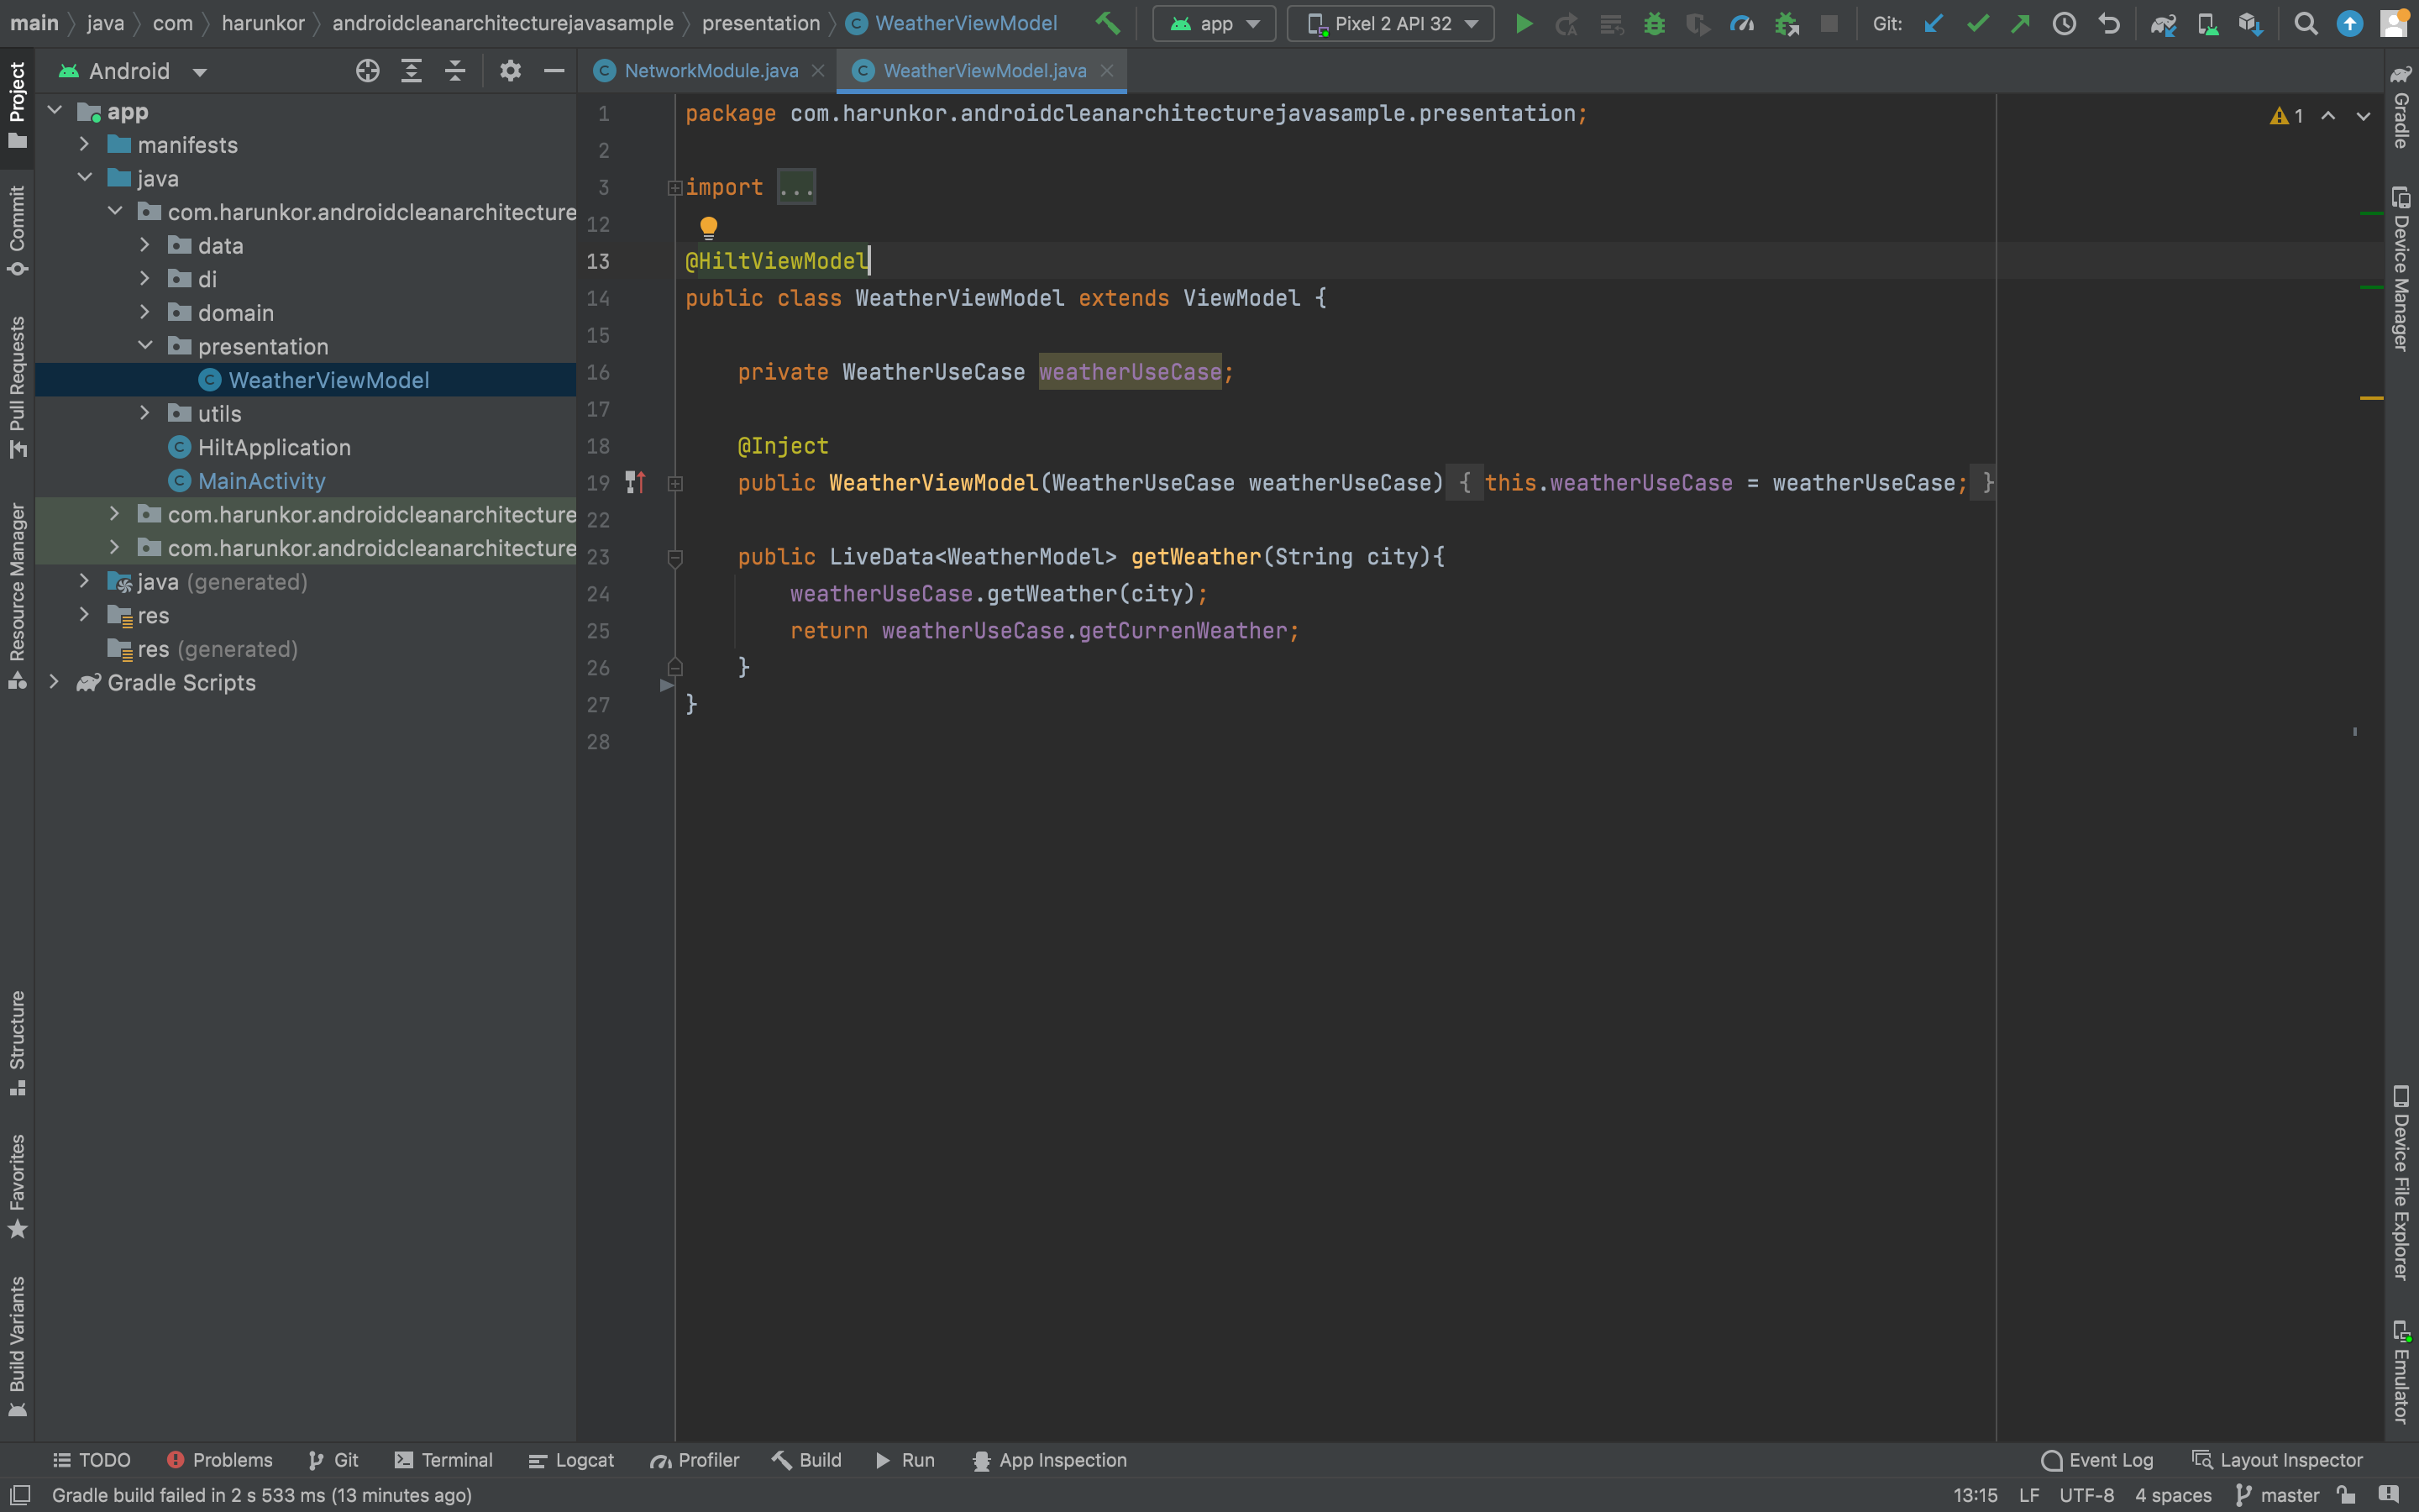The width and height of the screenshot is (2419, 1512).
Task: Open the Logcat tool window tab
Action: pyautogui.click(x=571, y=1460)
